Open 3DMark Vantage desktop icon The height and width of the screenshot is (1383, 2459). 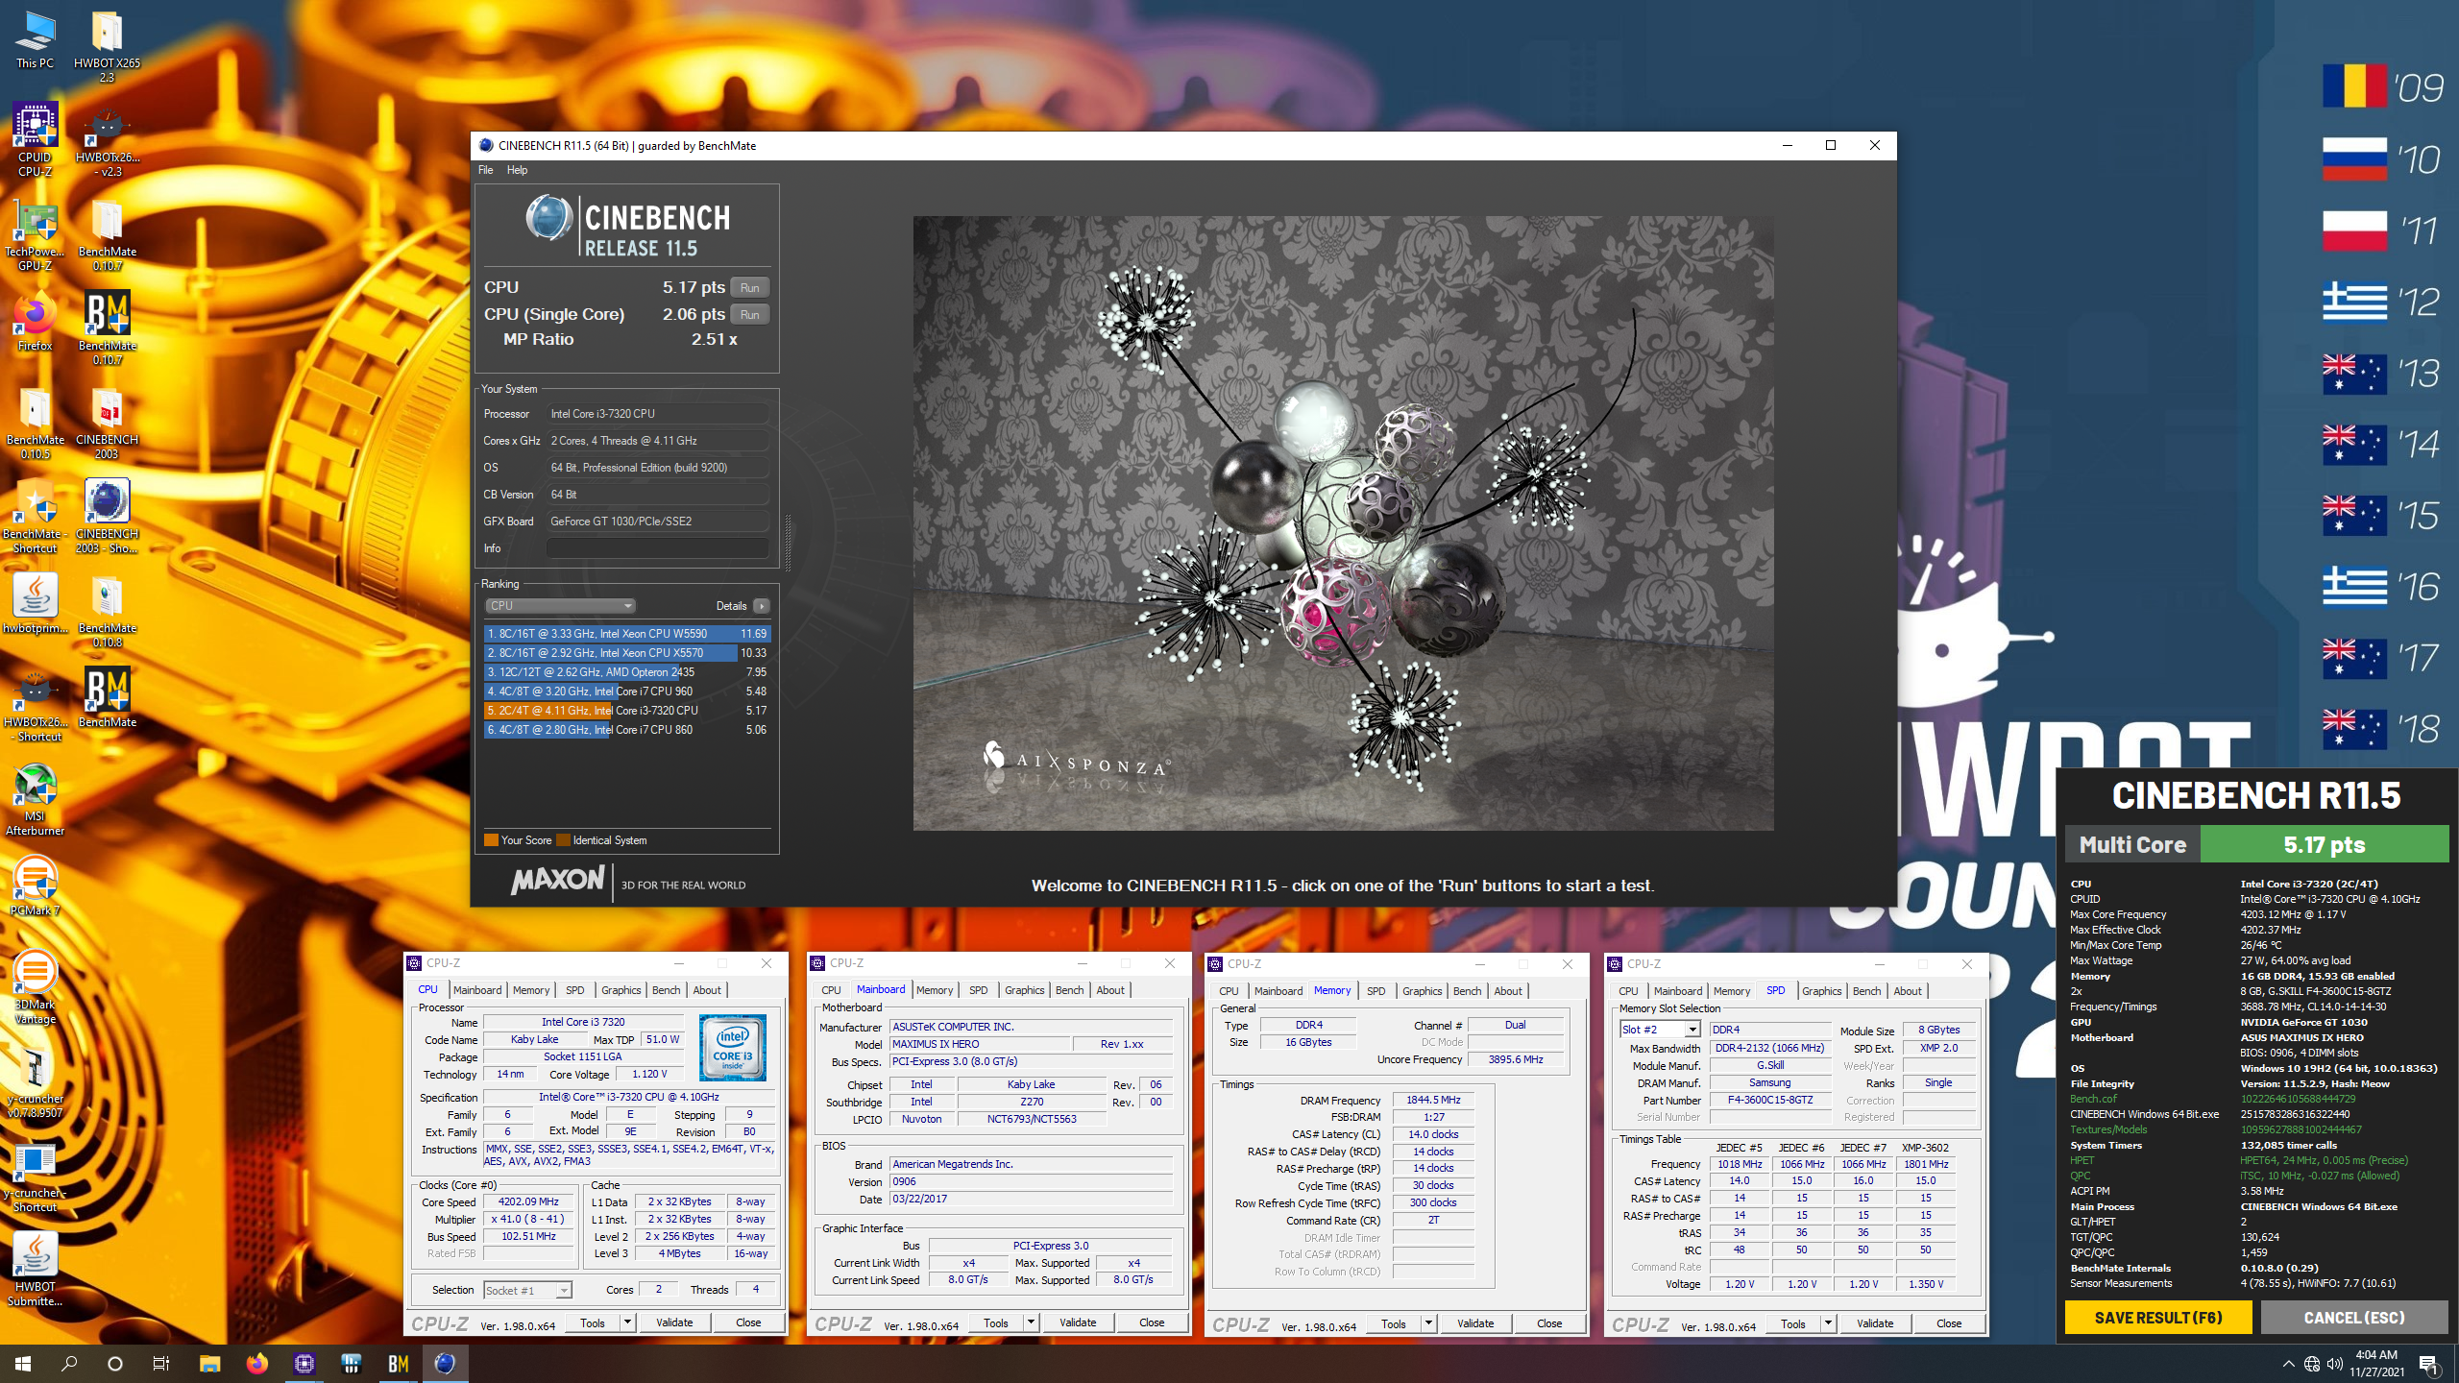coord(36,986)
